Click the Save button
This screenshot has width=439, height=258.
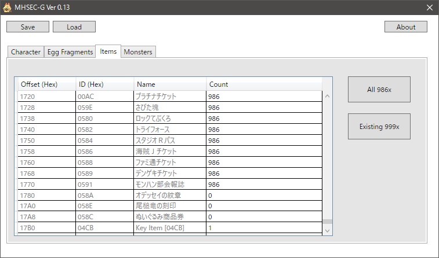tap(28, 27)
